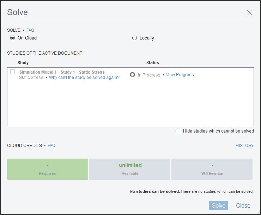Image resolution: width=261 pixels, height=215 pixels.
Task: Open 'Why can't the study be solved again?' link
Action: pyautogui.click(x=84, y=78)
